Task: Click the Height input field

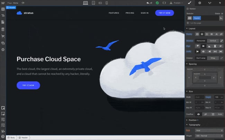Action: 218,97
